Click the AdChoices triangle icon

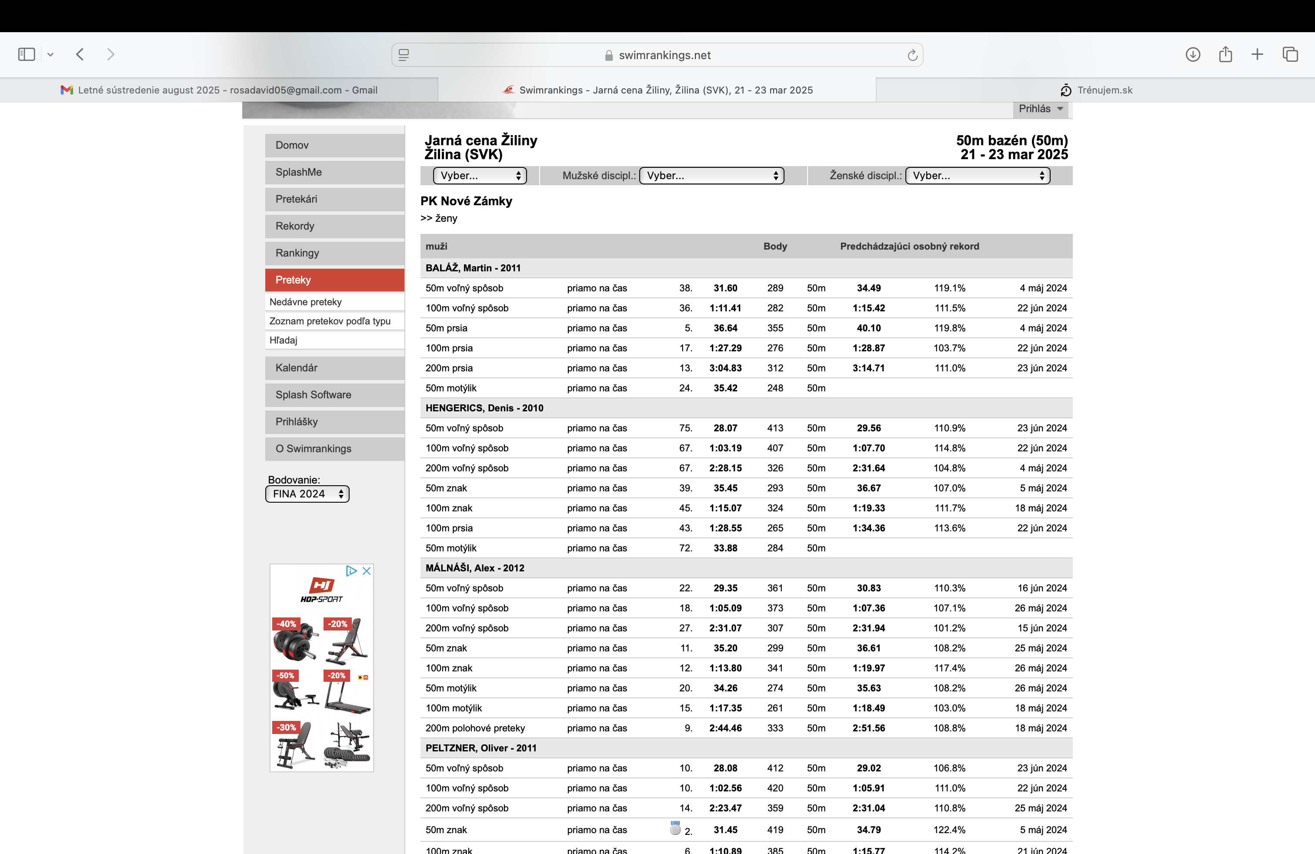[351, 571]
